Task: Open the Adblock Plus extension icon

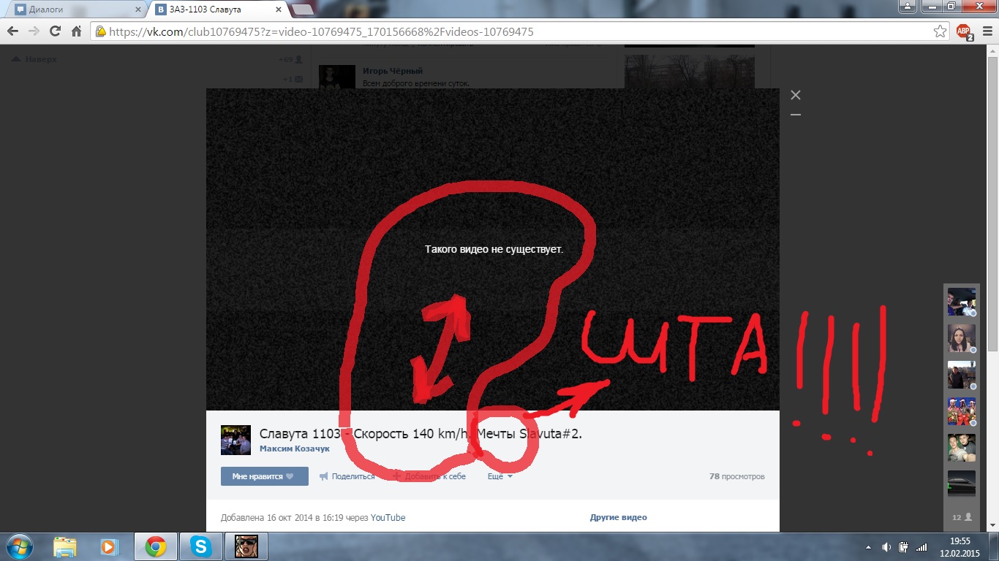Action: [x=964, y=32]
